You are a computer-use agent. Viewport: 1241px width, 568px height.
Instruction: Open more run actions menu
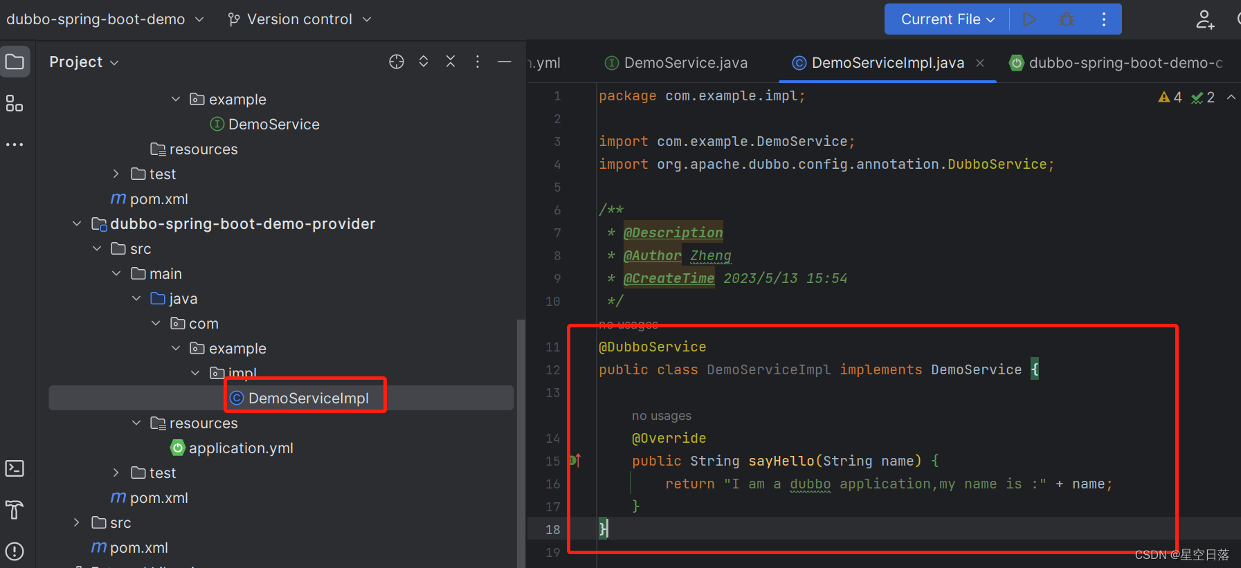(1104, 19)
